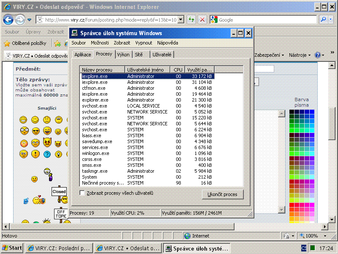Enable Zobrazit procesy všech uživatelů checkbox
This screenshot has width=338, height=254.
82,193
